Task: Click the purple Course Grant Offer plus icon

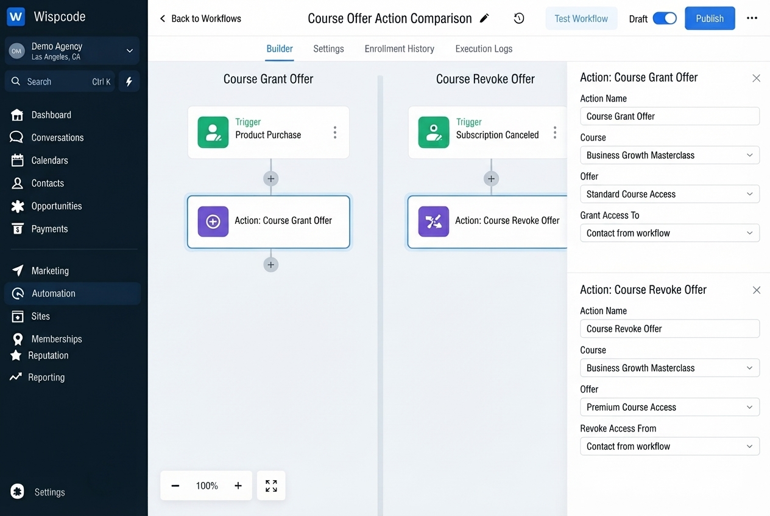Action: (213, 221)
